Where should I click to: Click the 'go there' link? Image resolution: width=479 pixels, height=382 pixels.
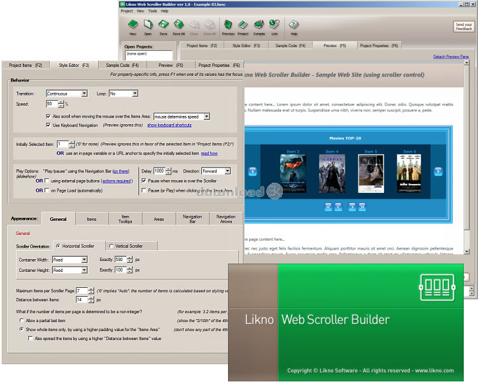point(121,171)
